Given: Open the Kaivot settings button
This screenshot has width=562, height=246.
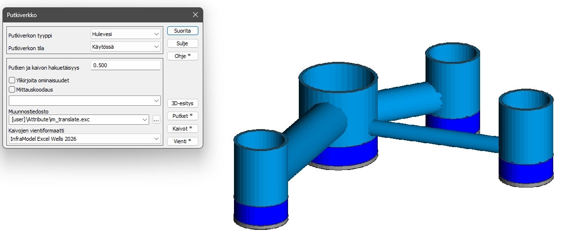Looking at the screenshot, I should click(x=182, y=129).
